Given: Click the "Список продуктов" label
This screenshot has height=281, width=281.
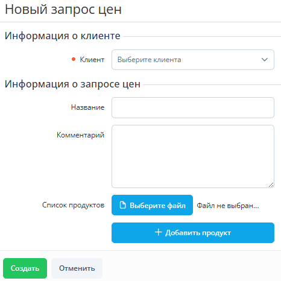Looking at the screenshot, I should pos(73,205).
